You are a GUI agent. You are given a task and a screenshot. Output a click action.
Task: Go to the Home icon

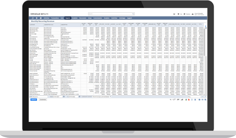click(x=41, y=18)
